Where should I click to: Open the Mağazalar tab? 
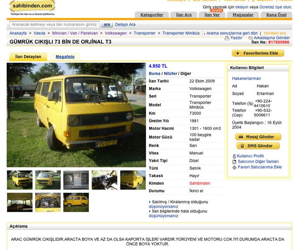coord(243,15)
